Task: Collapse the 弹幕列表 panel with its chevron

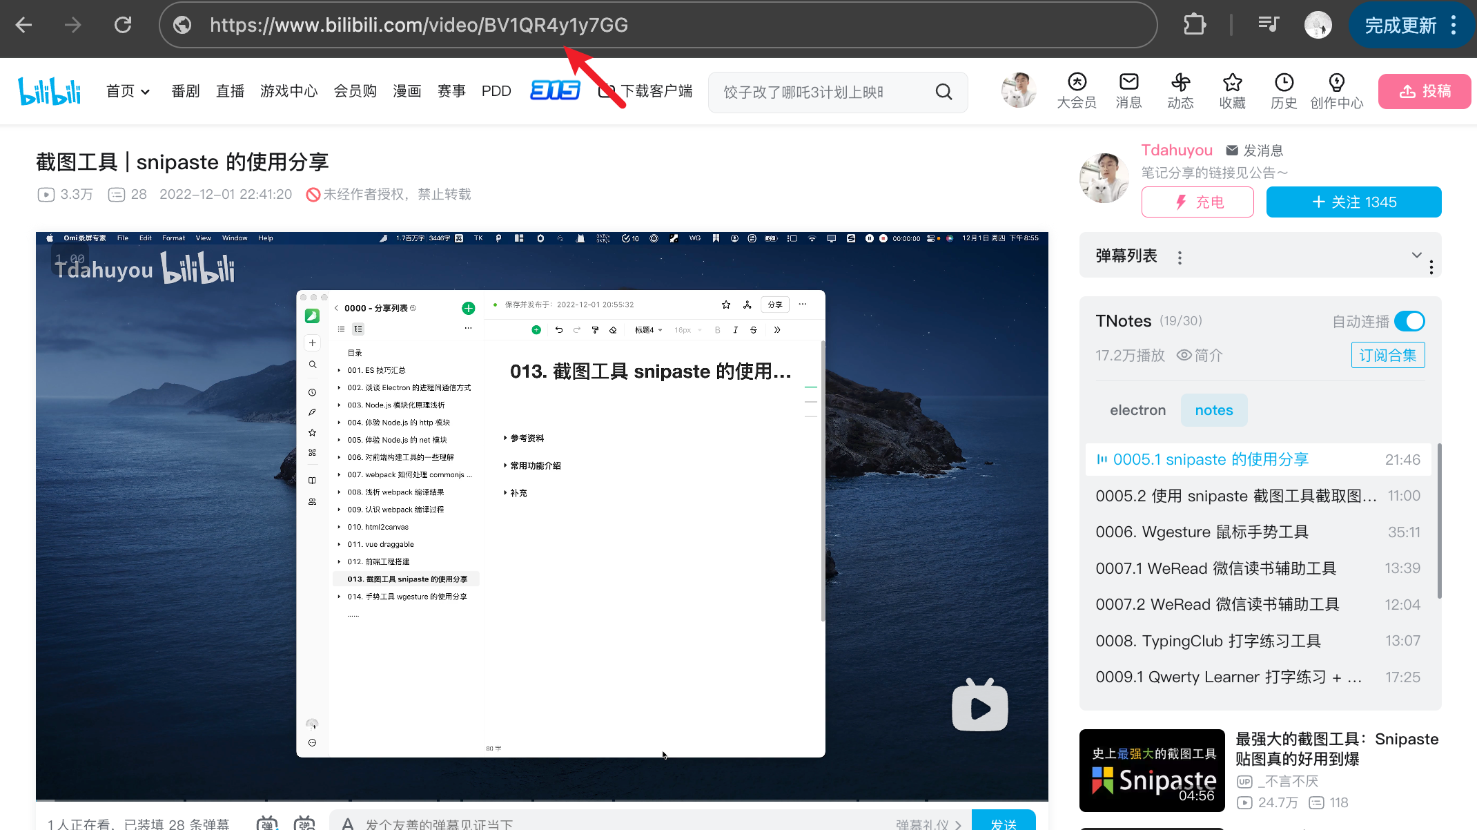Action: 1416,255
